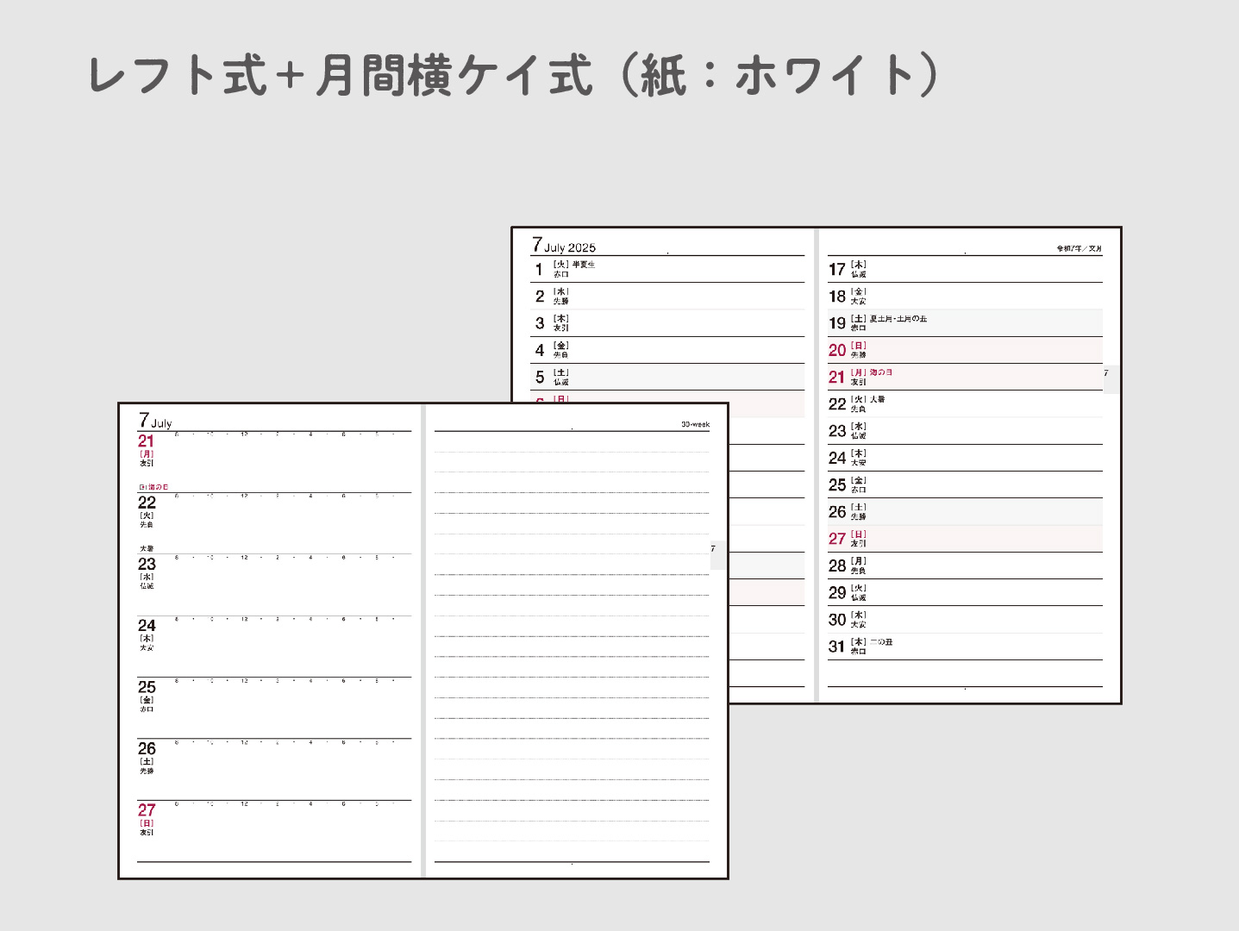This screenshot has height=931, width=1239.
Task: Click the ruled notes area of the weekly spread
Action: pyautogui.click(x=572, y=647)
